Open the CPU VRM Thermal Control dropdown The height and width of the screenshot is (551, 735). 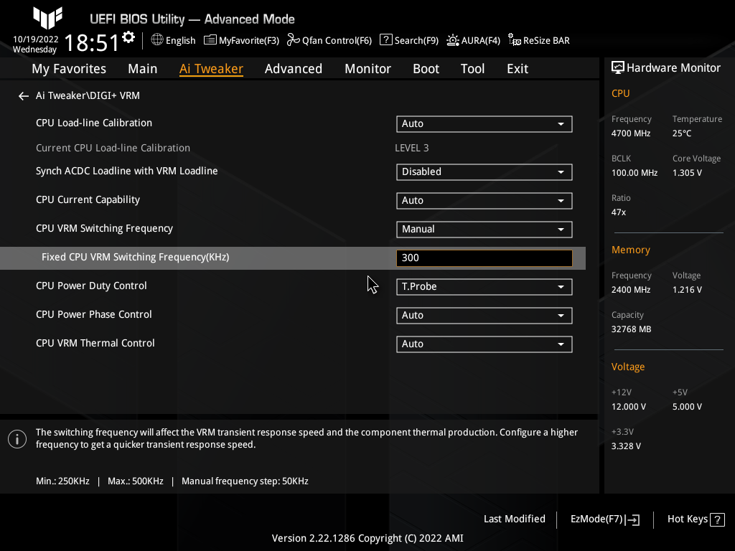click(x=484, y=344)
